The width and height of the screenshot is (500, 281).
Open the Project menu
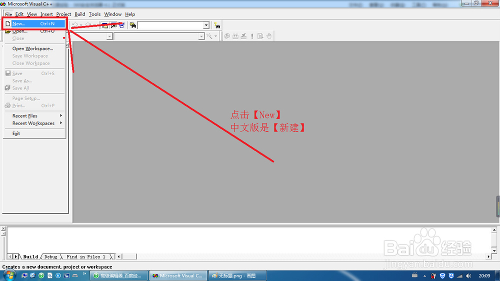63,14
